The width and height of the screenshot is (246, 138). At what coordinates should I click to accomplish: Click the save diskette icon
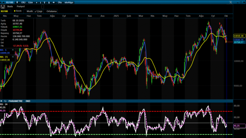(3, 6)
